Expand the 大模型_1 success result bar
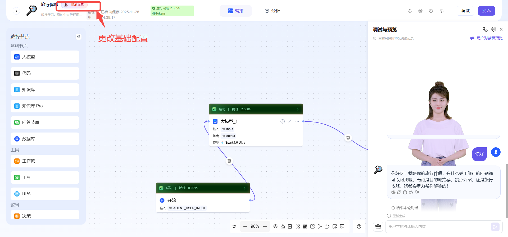 coord(298,109)
